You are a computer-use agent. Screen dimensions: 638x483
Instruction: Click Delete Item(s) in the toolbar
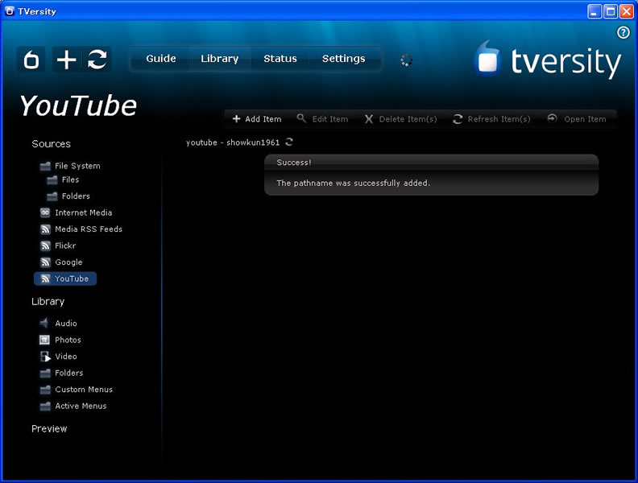[400, 119]
